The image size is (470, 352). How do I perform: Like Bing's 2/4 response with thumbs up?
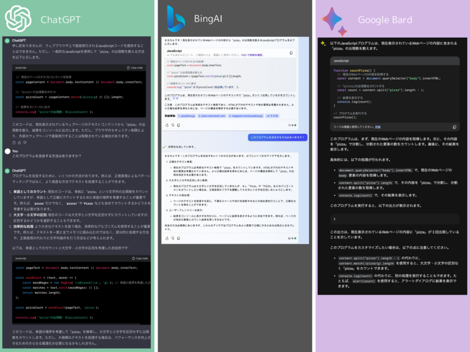[x=167, y=238]
